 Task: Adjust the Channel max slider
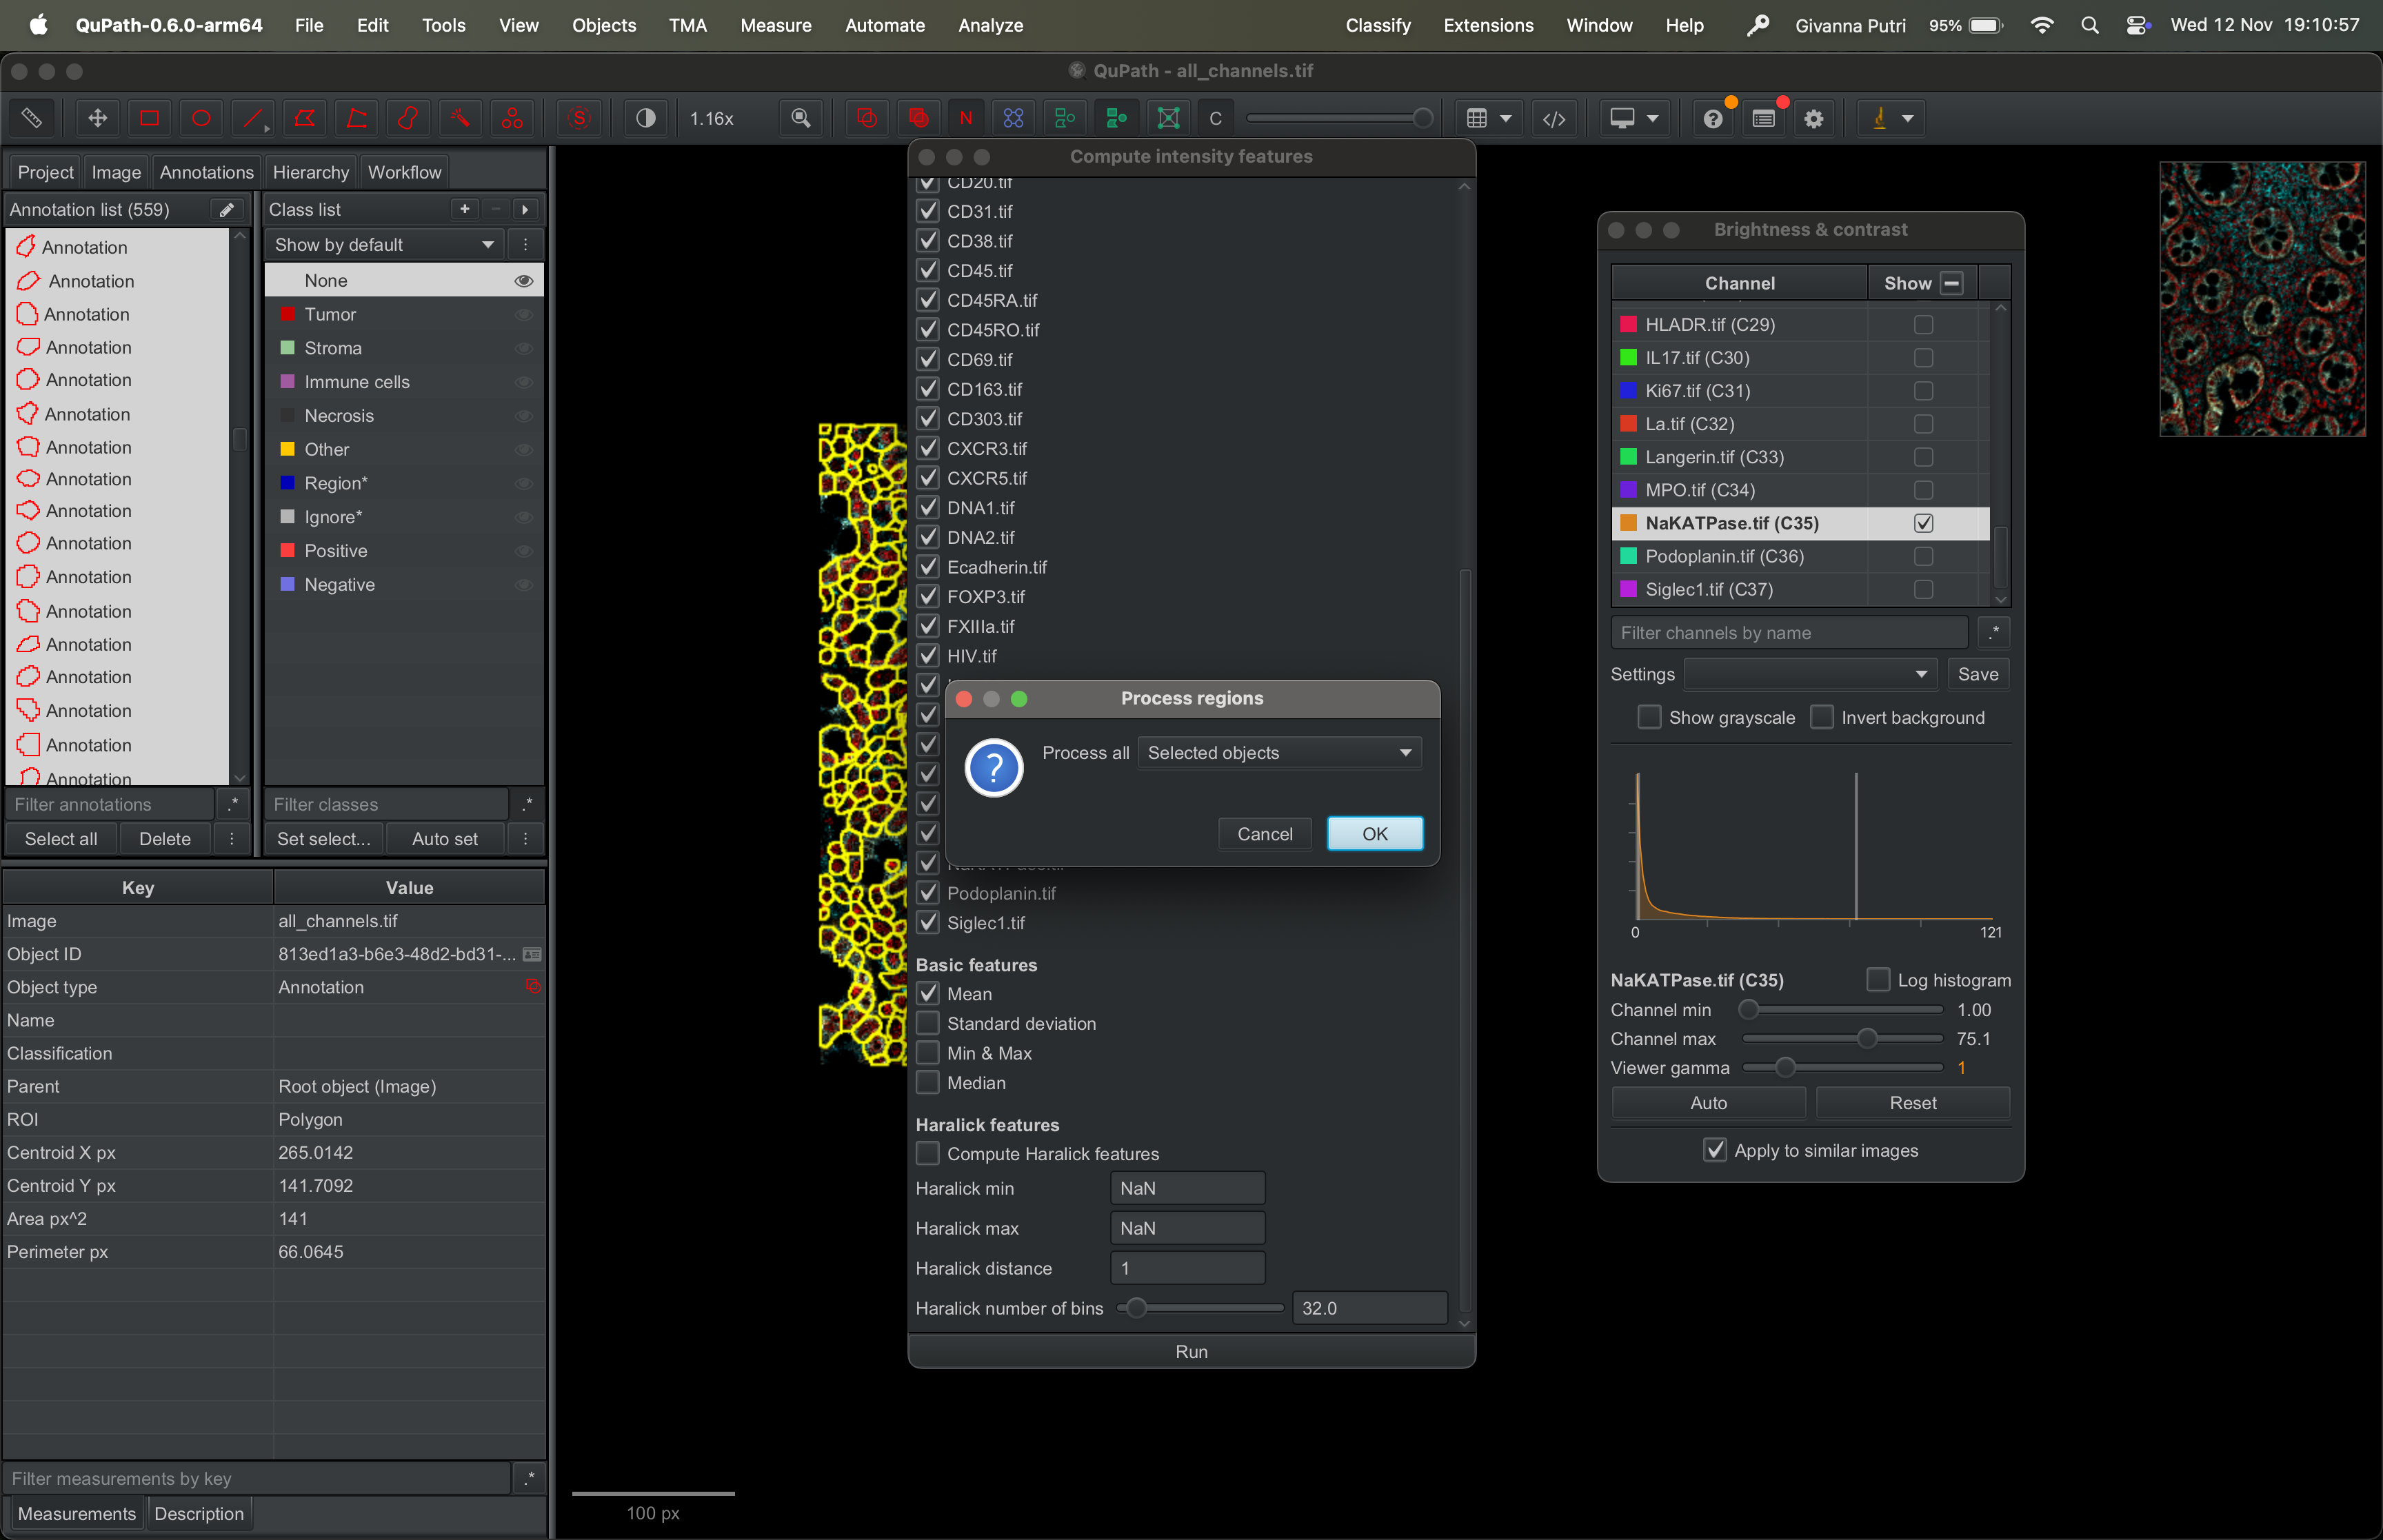pos(1866,1039)
